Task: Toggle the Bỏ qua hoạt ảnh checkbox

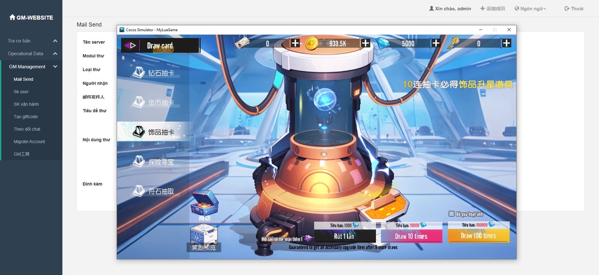Action: [451, 214]
